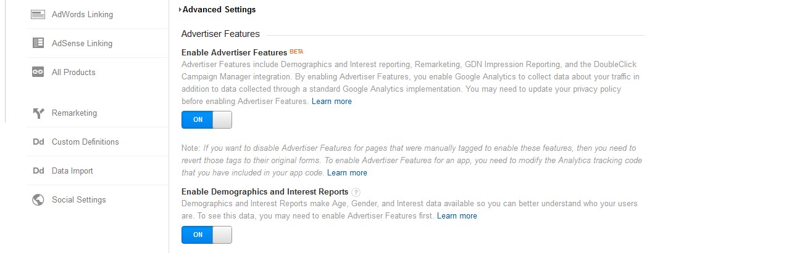Click the AdWords Linking icon
The image size is (805, 253).
[x=38, y=14]
